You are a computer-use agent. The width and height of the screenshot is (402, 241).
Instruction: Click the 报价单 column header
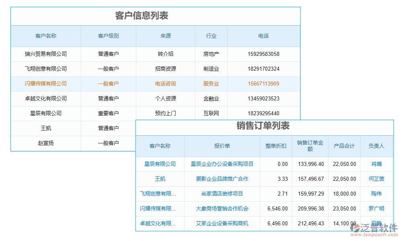tap(222, 146)
